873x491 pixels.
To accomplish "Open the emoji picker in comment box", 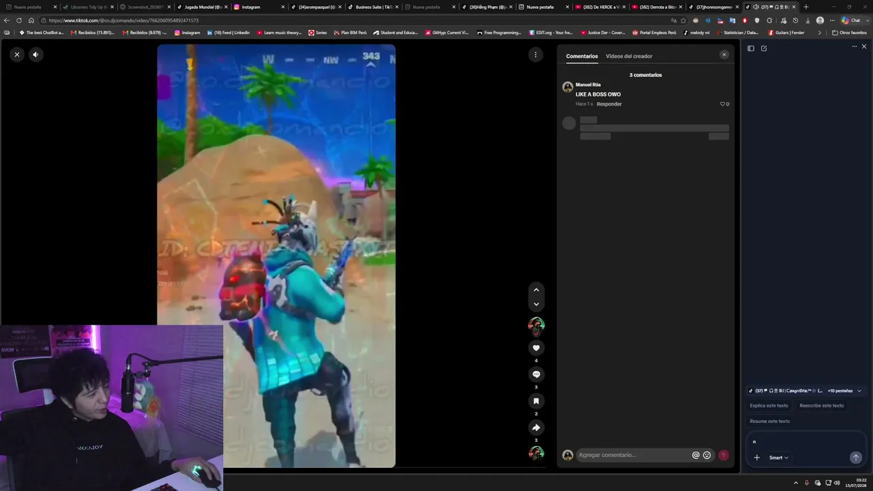I will (x=707, y=455).
